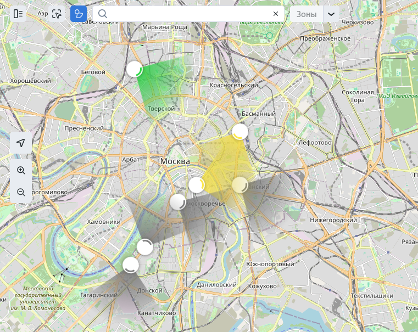Select the yellow-ringed marker southeast of Москва label
418x332 pixels.
(x=197, y=185)
